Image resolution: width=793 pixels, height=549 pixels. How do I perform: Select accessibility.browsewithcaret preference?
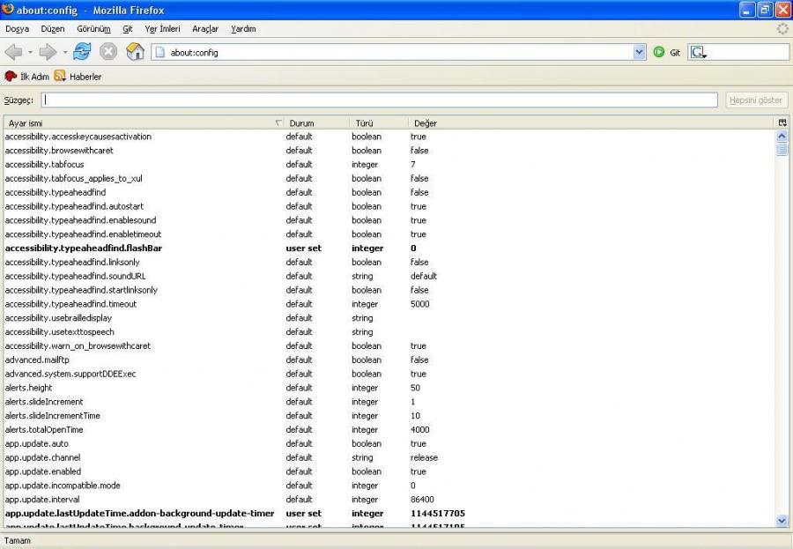pos(389,151)
